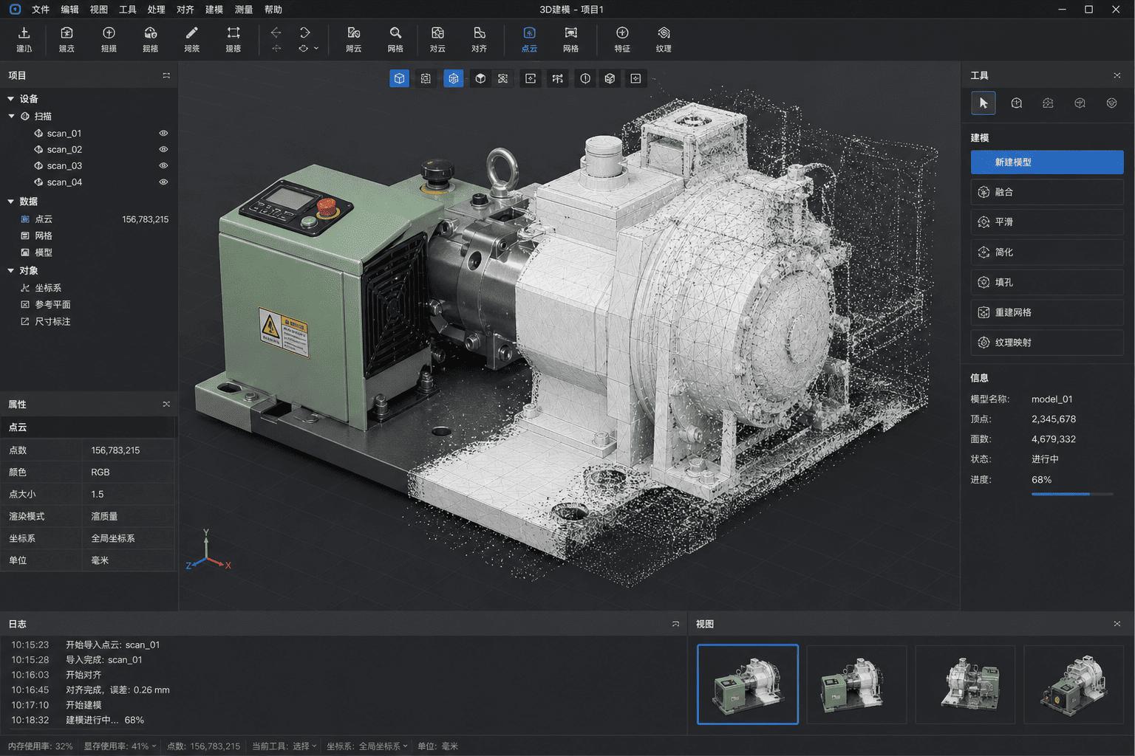Collapse the 数据 section
Image resolution: width=1135 pixels, height=756 pixels.
pos(10,201)
